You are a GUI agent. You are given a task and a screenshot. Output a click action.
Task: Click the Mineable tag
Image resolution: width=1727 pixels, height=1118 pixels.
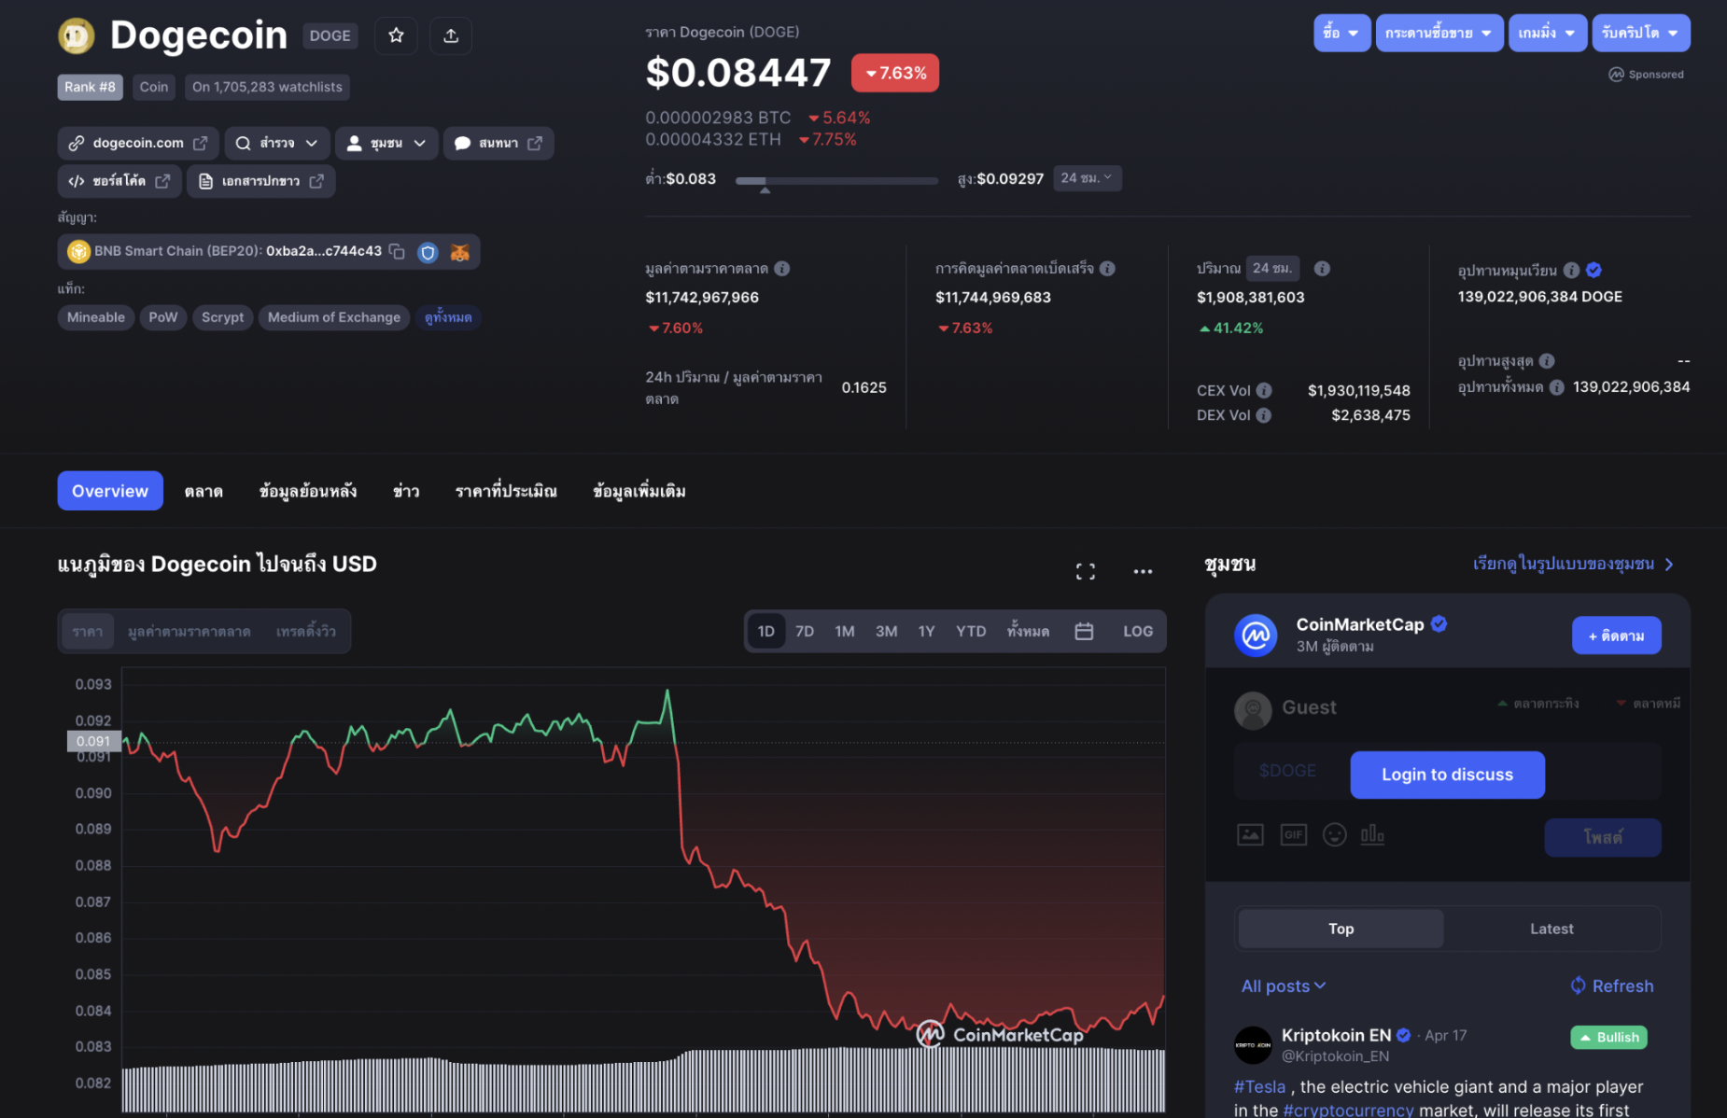pyautogui.click(x=96, y=317)
